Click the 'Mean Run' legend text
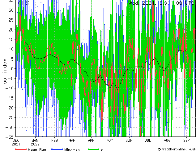The image size is (196, 151). 37,149
